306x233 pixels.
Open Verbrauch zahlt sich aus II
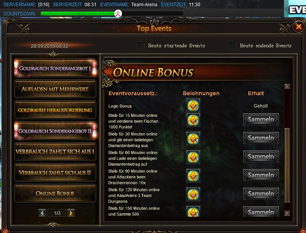click(x=55, y=173)
